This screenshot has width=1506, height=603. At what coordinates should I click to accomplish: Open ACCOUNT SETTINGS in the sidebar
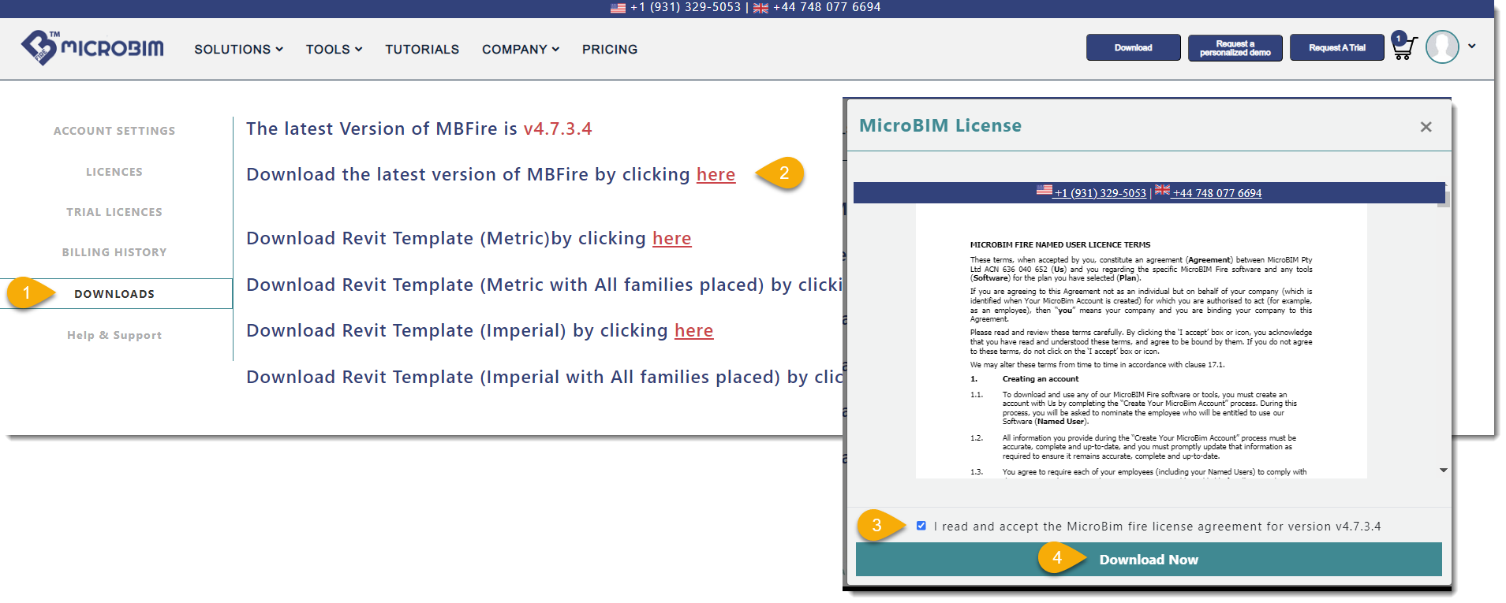[x=114, y=131]
